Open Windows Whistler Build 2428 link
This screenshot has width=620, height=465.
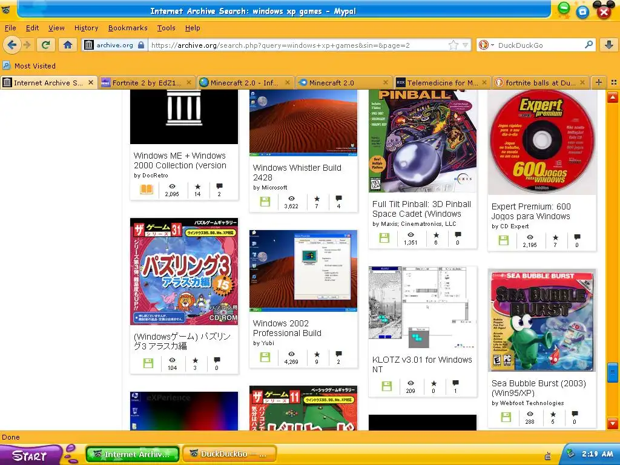click(297, 173)
